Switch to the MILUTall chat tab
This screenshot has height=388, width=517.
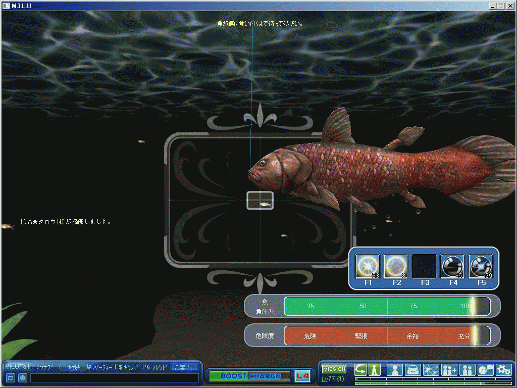coord(17,367)
